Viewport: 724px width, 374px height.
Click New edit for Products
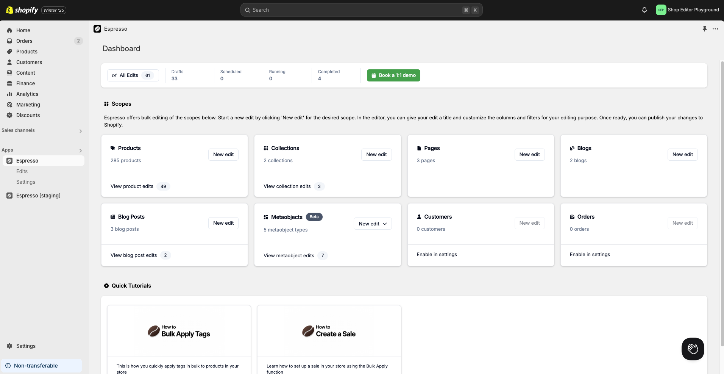point(223,155)
